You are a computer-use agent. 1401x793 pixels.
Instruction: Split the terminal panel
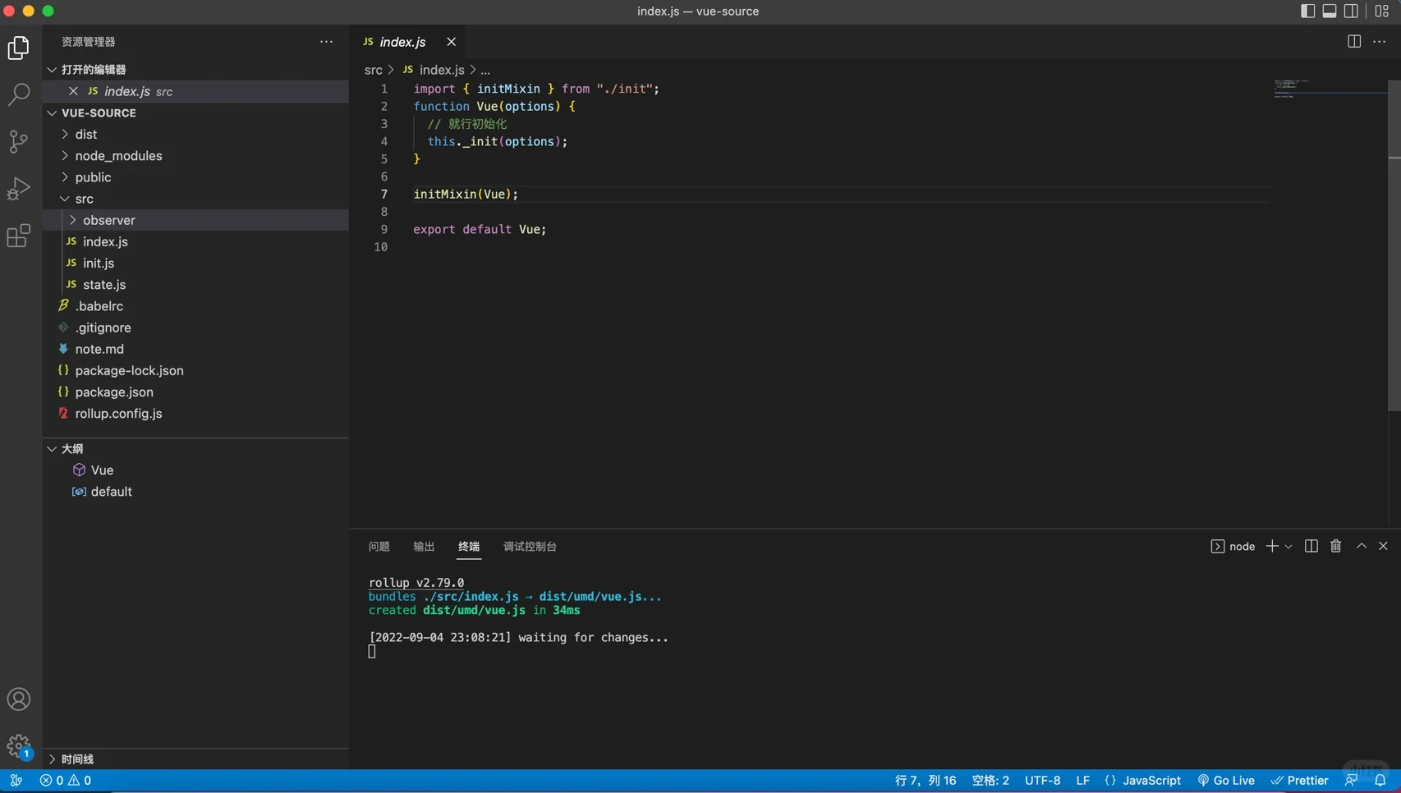pyautogui.click(x=1311, y=547)
